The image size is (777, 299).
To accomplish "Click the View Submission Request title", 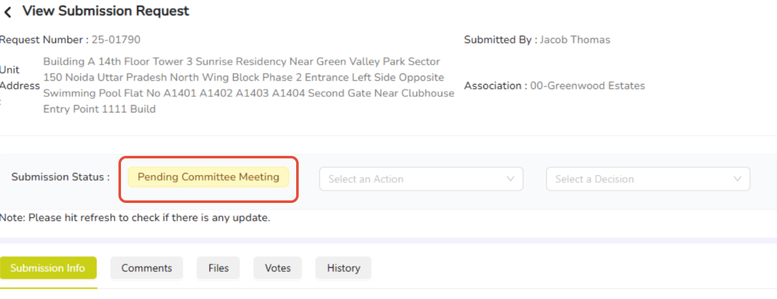I will (106, 11).
